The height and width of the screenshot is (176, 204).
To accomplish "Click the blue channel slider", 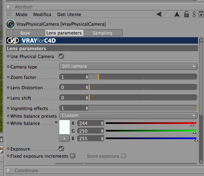I will click(x=151, y=138).
